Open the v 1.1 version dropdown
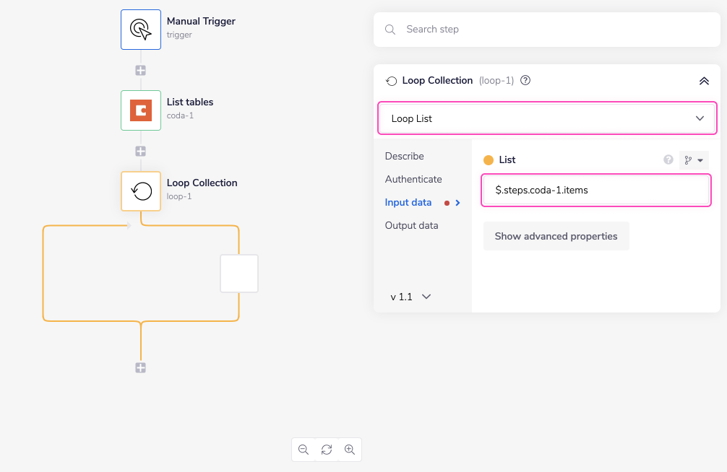The height and width of the screenshot is (472, 727). point(410,297)
